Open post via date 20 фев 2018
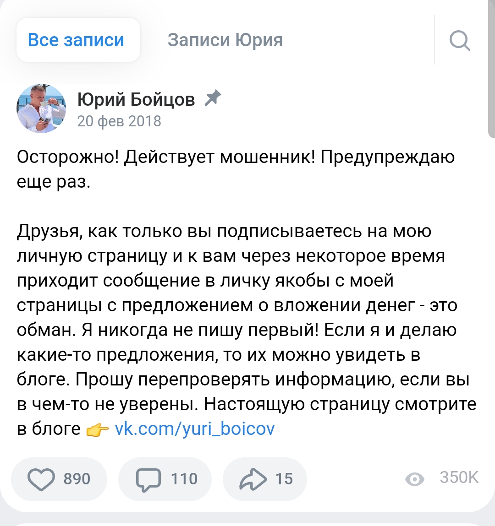The width and height of the screenshot is (495, 526). click(x=119, y=121)
